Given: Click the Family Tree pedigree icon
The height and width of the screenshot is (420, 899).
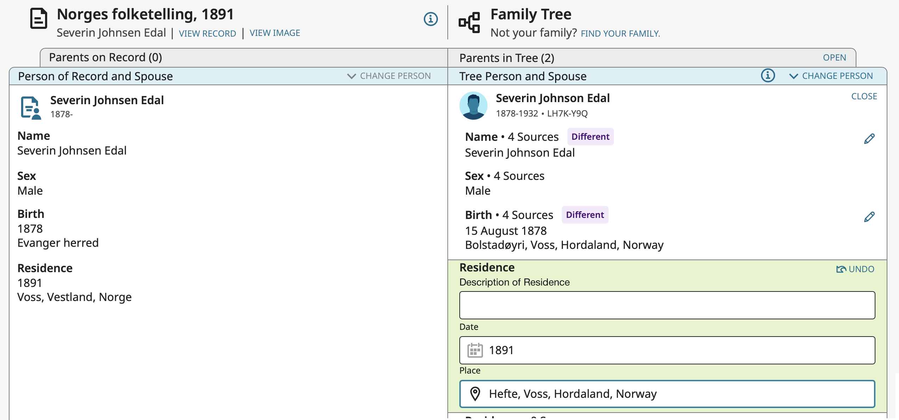Looking at the screenshot, I should pyautogui.click(x=469, y=23).
